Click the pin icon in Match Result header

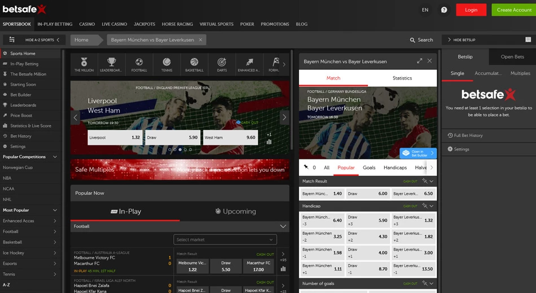tap(424, 181)
